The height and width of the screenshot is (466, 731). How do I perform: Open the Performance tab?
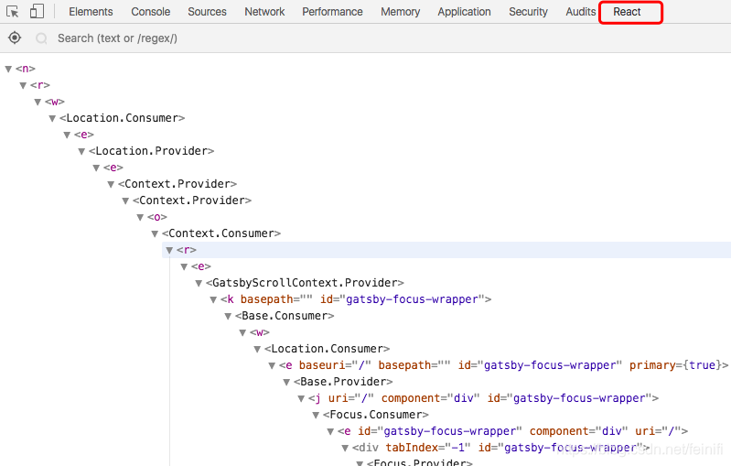[332, 12]
